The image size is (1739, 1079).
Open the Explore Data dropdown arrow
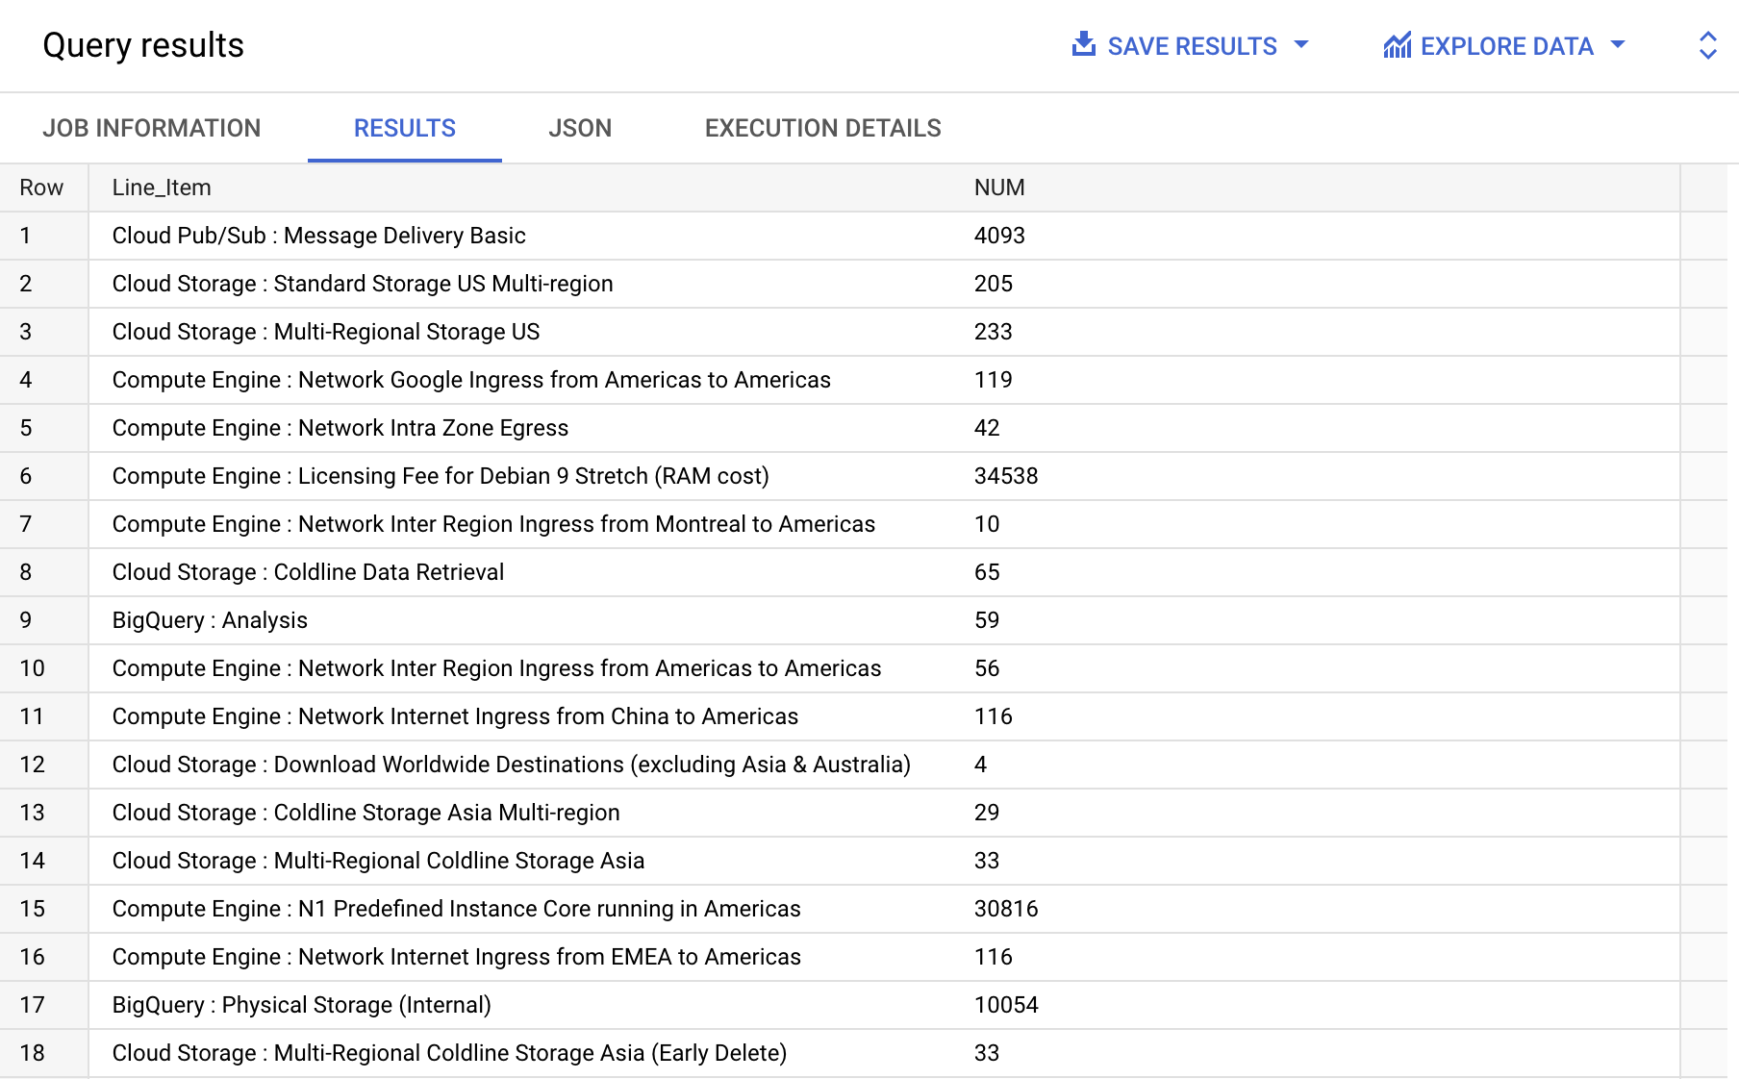click(1618, 44)
